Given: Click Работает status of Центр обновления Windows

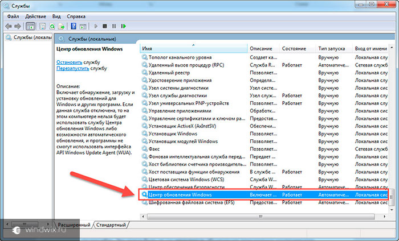Looking at the screenshot, I should pyautogui.click(x=292, y=195).
